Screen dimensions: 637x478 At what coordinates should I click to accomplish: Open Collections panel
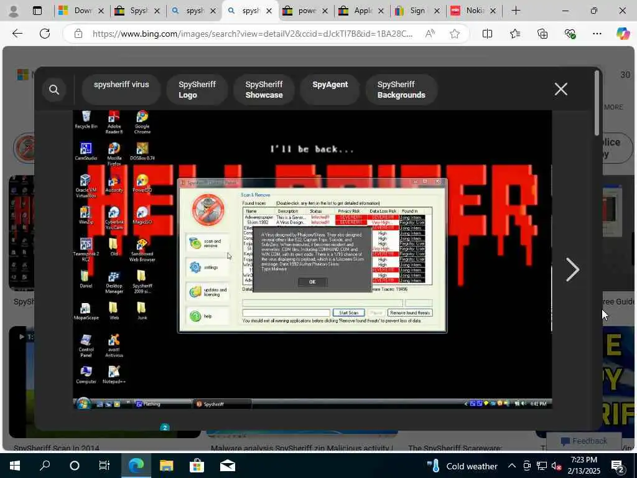(542, 34)
